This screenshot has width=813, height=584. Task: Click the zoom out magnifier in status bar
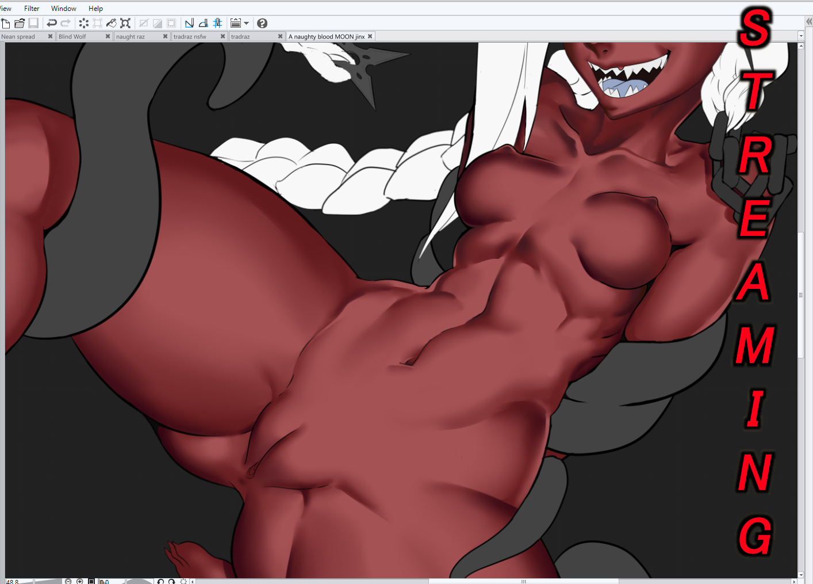(x=68, y=581)
